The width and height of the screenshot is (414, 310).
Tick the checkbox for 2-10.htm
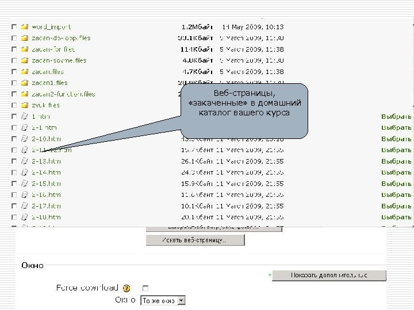pyautogui.click(x=14, y=139)
